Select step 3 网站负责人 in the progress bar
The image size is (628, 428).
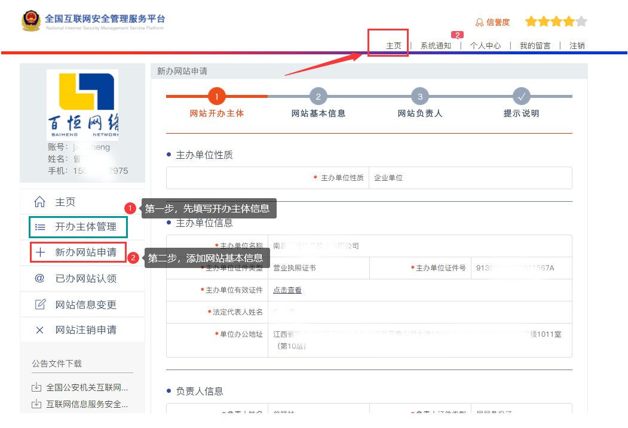tap(419, 96)
